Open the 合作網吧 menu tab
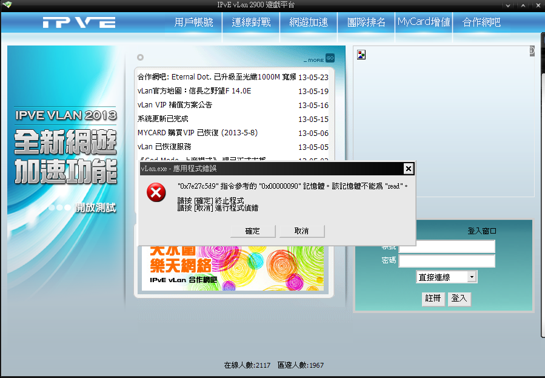This screenshot has width=545, height=378. (x=481, y=22)
